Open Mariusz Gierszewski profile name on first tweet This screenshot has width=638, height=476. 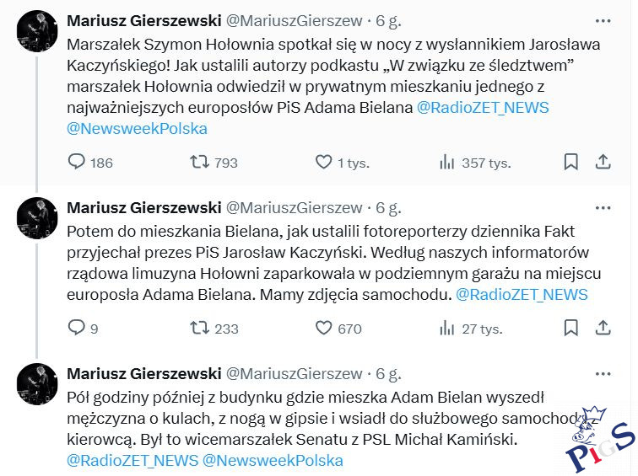[x=143, y=20]
